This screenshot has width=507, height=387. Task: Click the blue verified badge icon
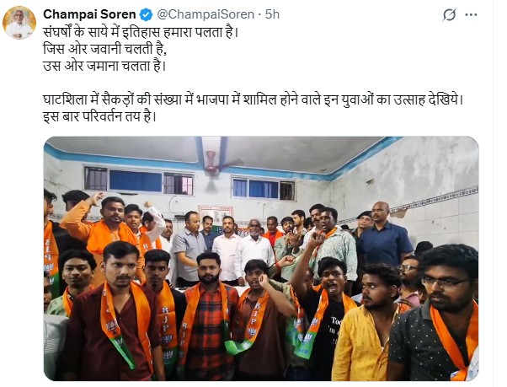[x=147, y=15]
